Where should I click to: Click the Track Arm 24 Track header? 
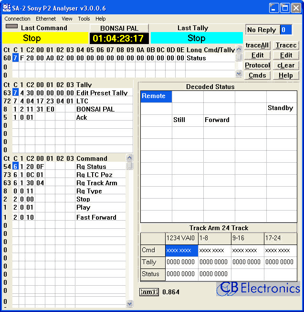(x=219, y=228)
